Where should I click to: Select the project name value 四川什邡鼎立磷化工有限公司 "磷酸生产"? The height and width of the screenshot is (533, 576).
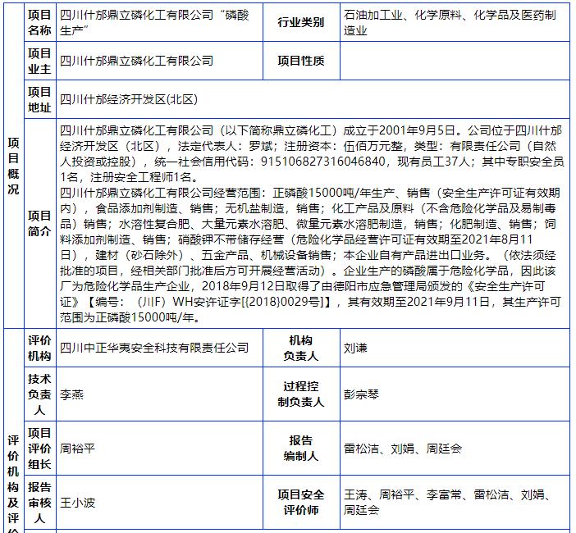(154, 22)
